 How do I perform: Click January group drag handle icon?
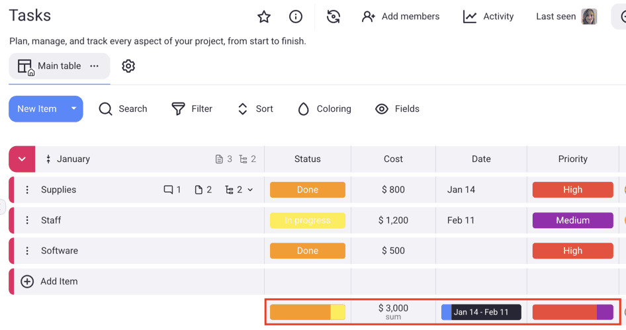click(x=48, y=159)
